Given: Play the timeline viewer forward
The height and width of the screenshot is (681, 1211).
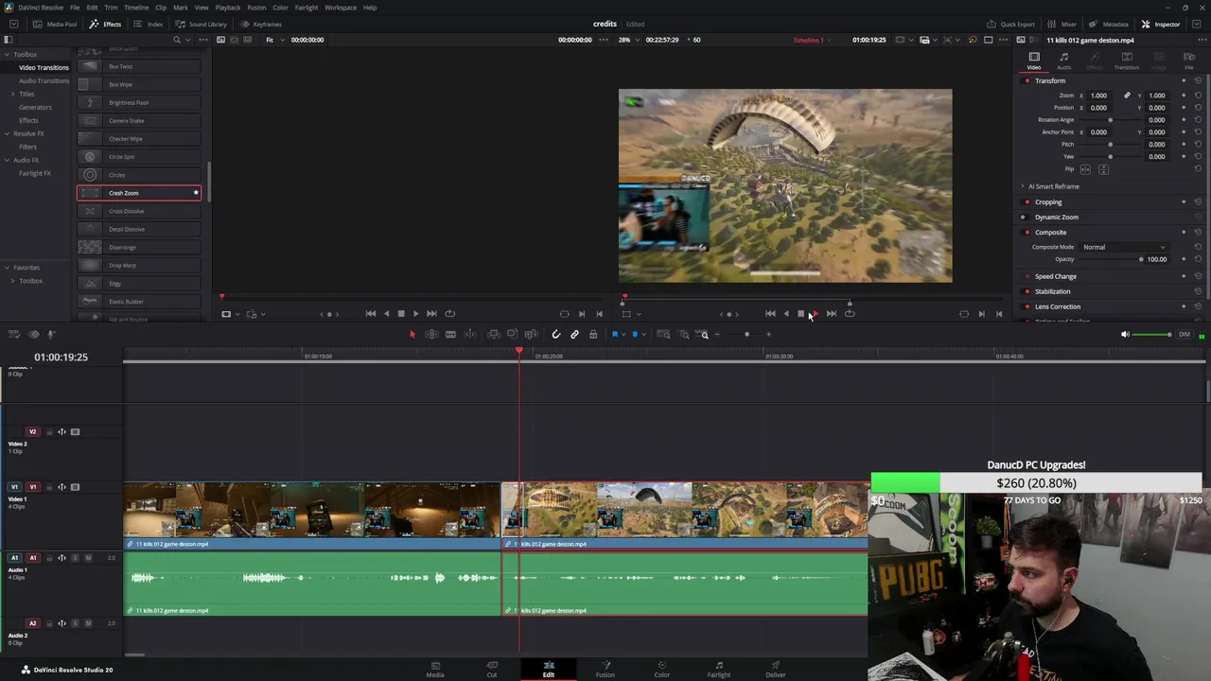Looking at the screenshot, I should click(x=815, y=314).
